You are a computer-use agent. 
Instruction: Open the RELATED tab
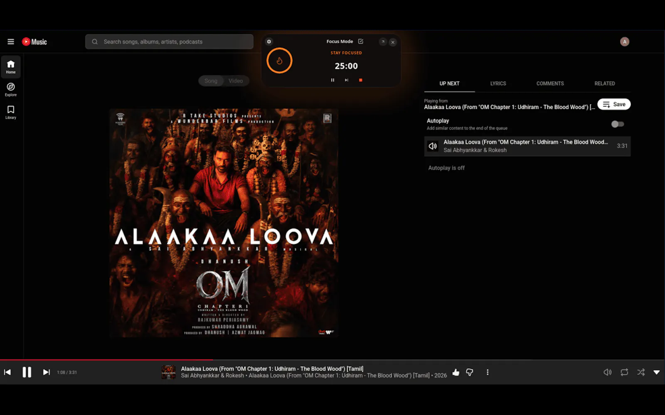(605, 83)
